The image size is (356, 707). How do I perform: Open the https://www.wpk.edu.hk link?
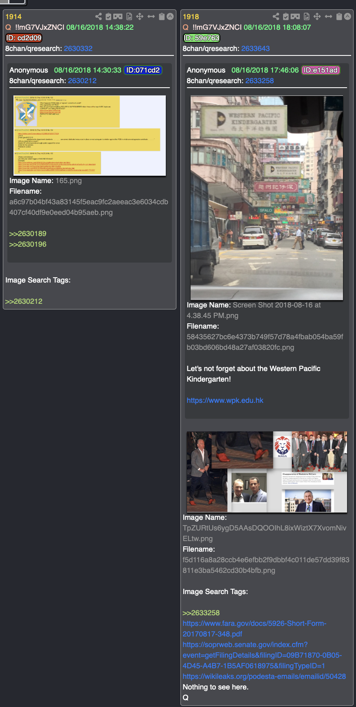(225, 400)
